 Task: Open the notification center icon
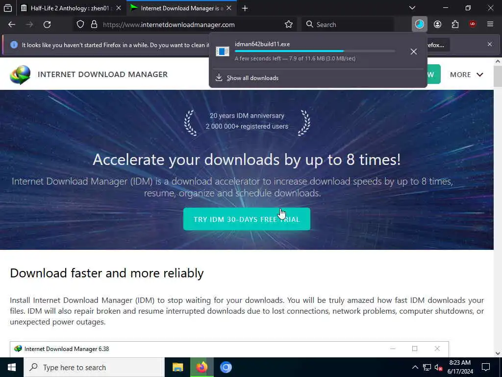pyautogui.click(x=486, y=367)
